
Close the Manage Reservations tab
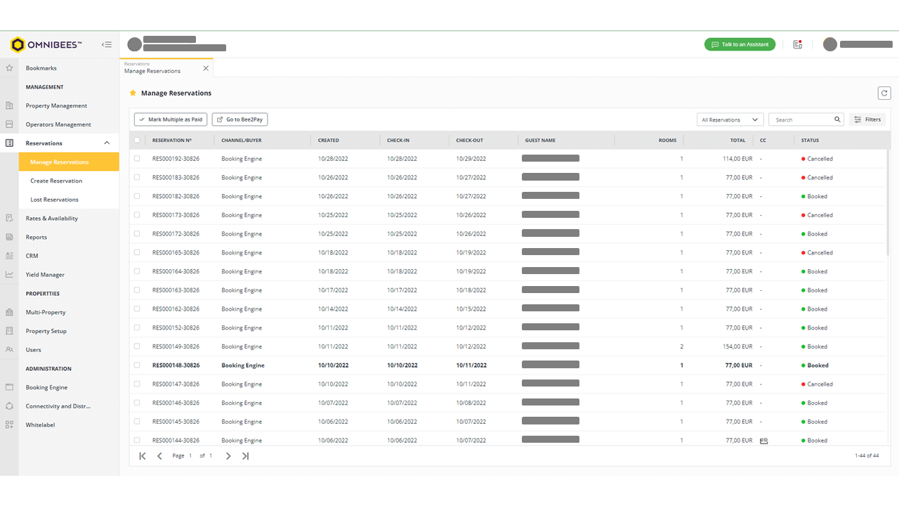[x=206, y=68]
